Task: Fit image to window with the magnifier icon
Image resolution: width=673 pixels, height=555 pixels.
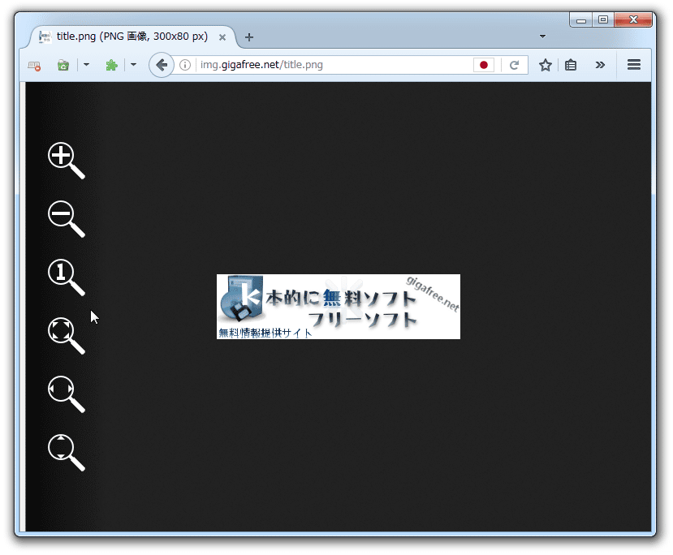Action: tap(66, 335)
